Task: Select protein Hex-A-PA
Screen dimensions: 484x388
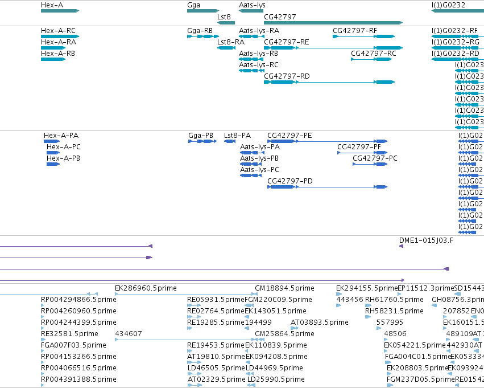Action: click(x=52, y=141)
